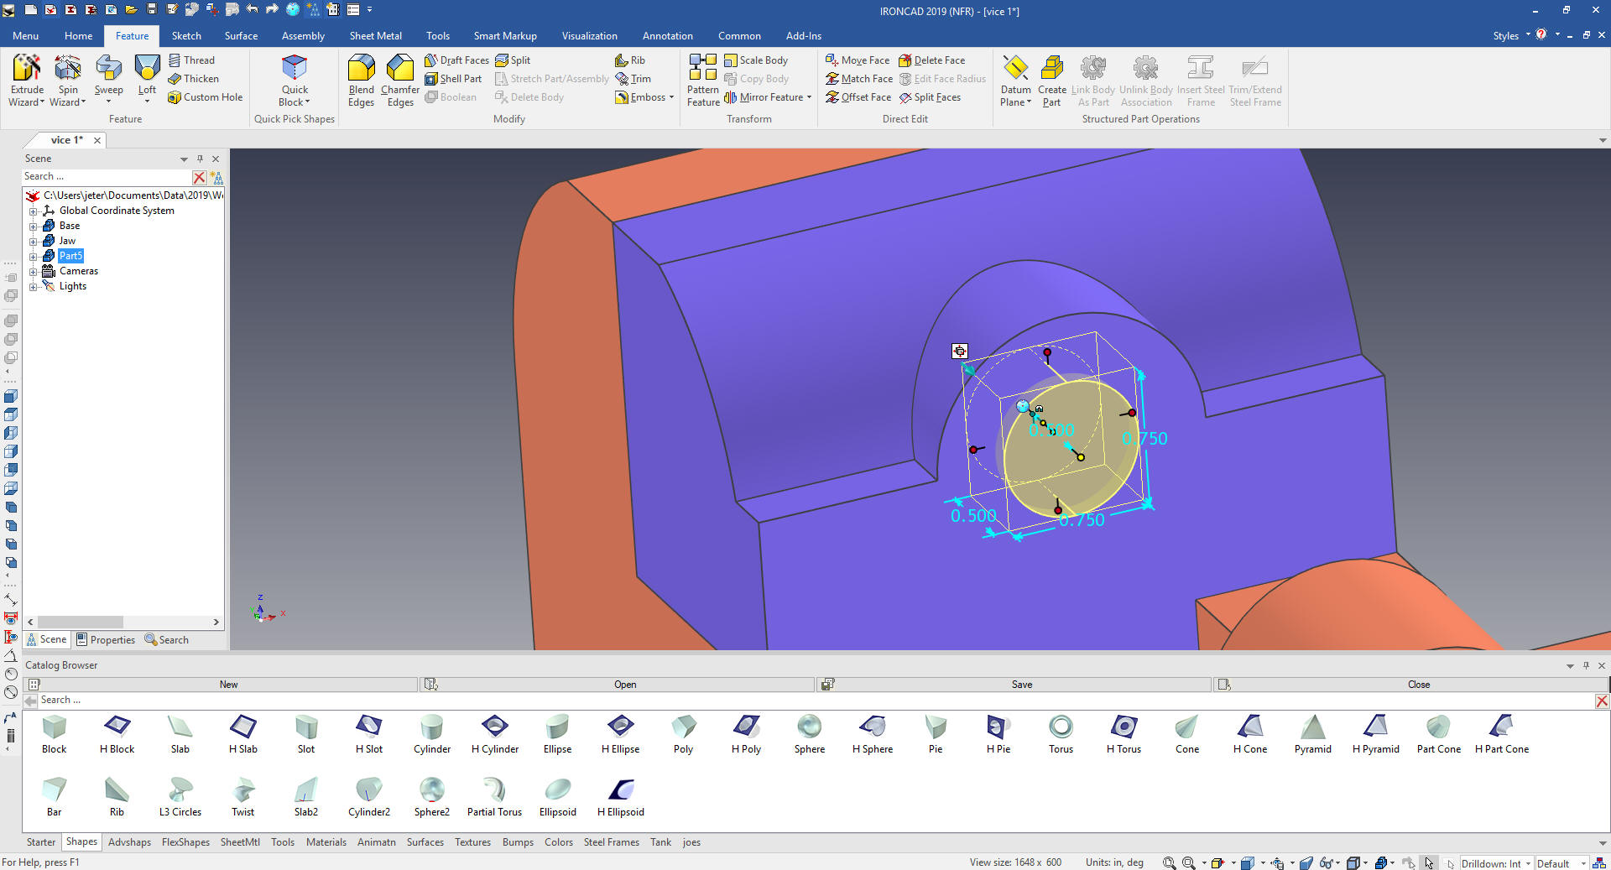Screen dimensions: 1611x870
Task: Pick the Sphere catalog shape
Action: pos(810,734)
